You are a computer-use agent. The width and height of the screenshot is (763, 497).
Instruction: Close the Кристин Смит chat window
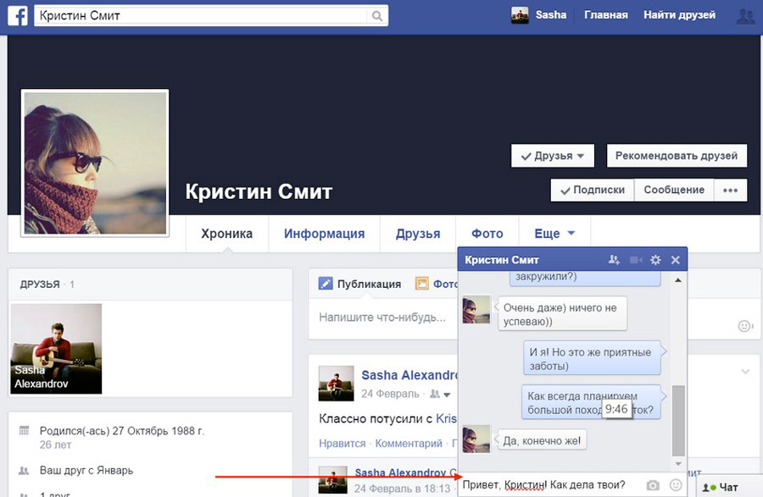click(x=676, y=260)
